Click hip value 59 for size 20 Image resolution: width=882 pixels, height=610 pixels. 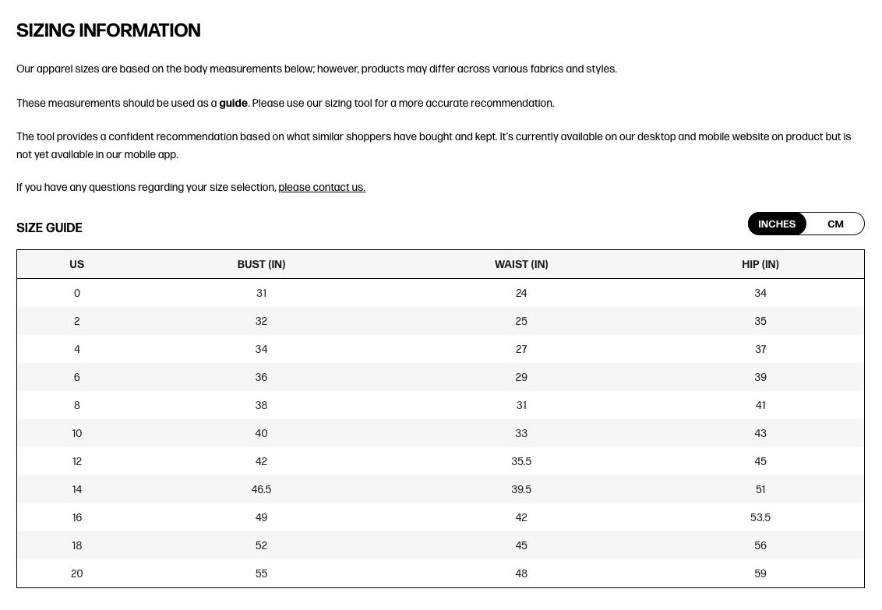click(760, 573)
